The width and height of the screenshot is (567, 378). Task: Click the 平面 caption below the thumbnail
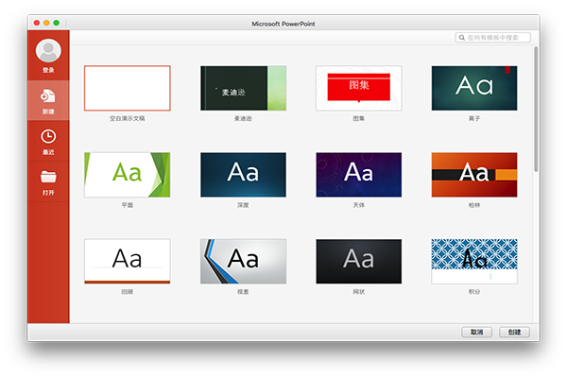pyautogui.click(x=128, y=205)
